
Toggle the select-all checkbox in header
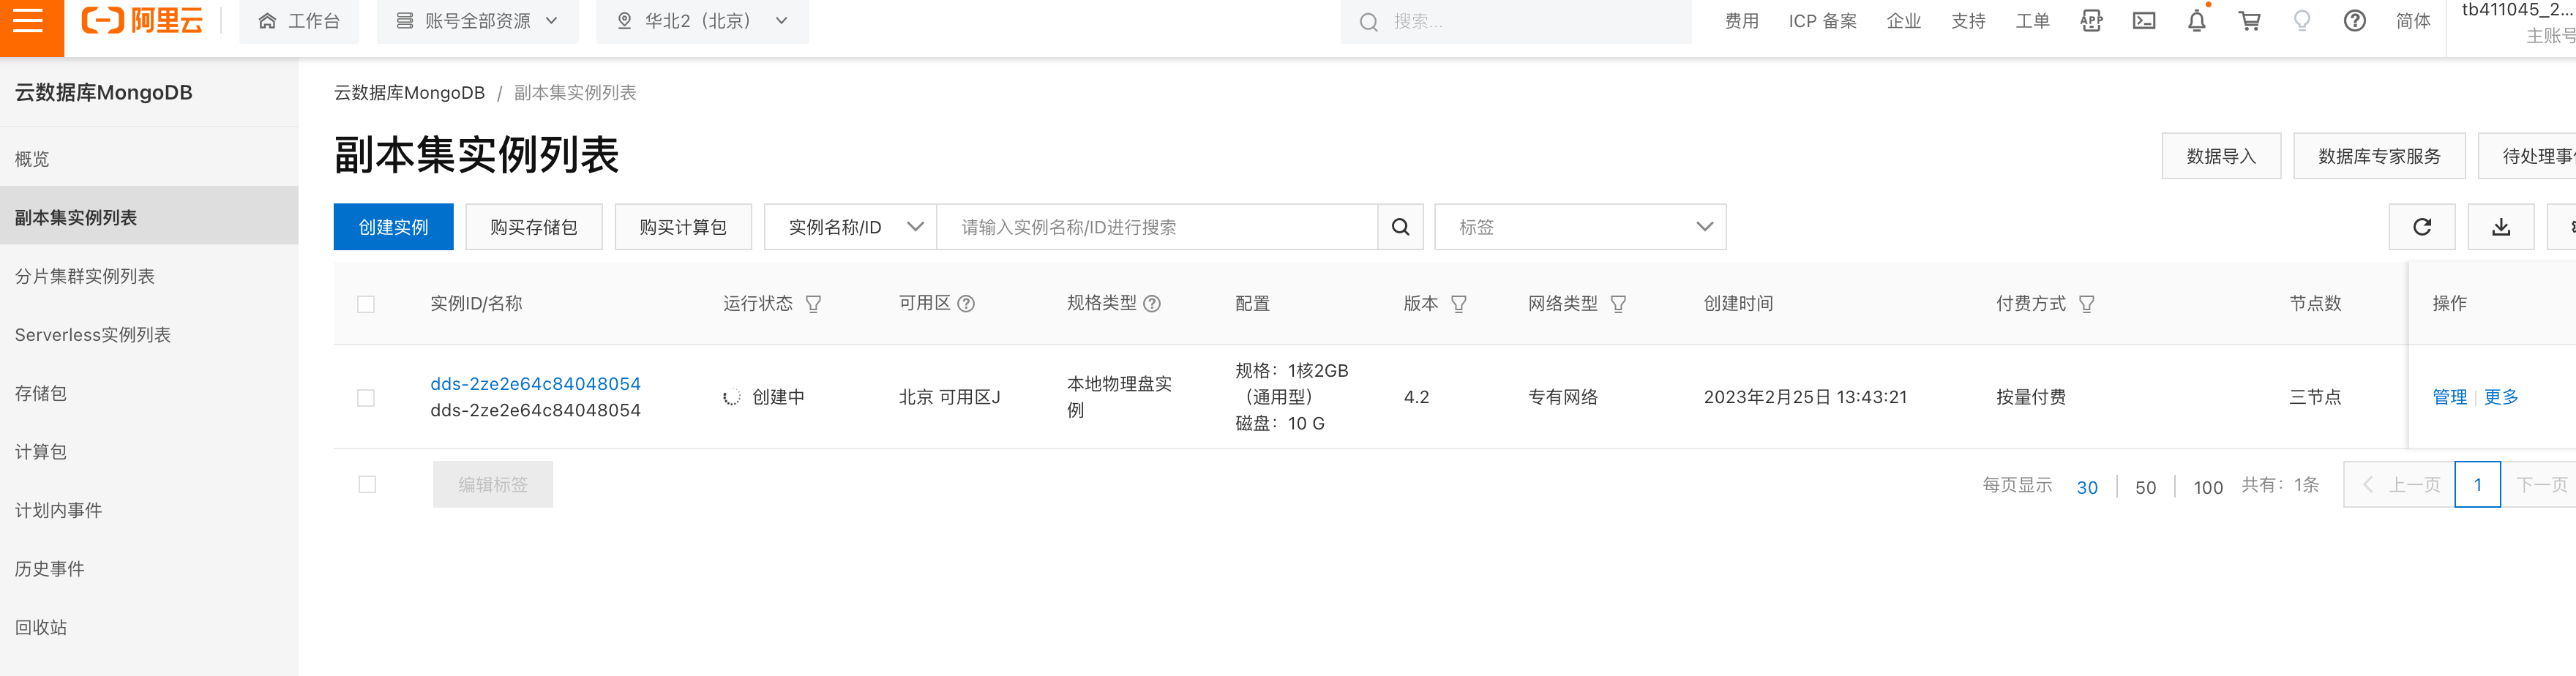tap(366, 304)
